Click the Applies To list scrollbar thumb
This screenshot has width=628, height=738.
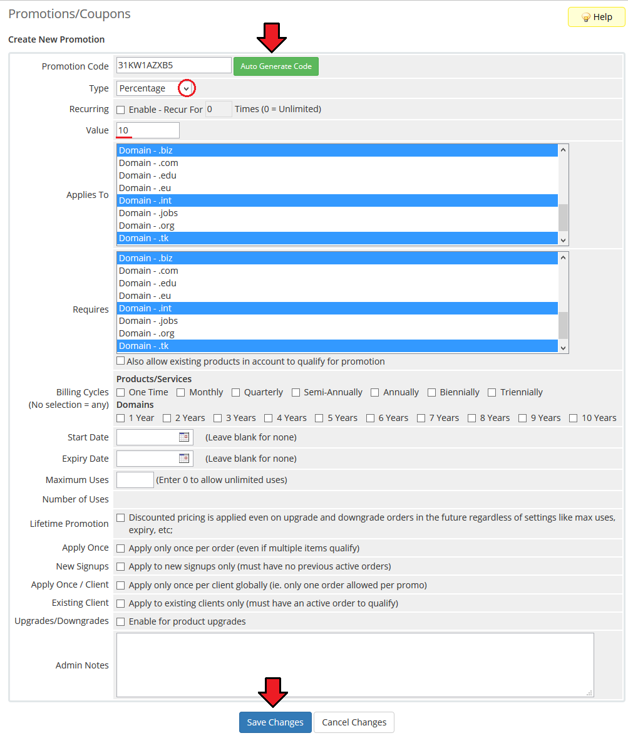coord(563,217)
